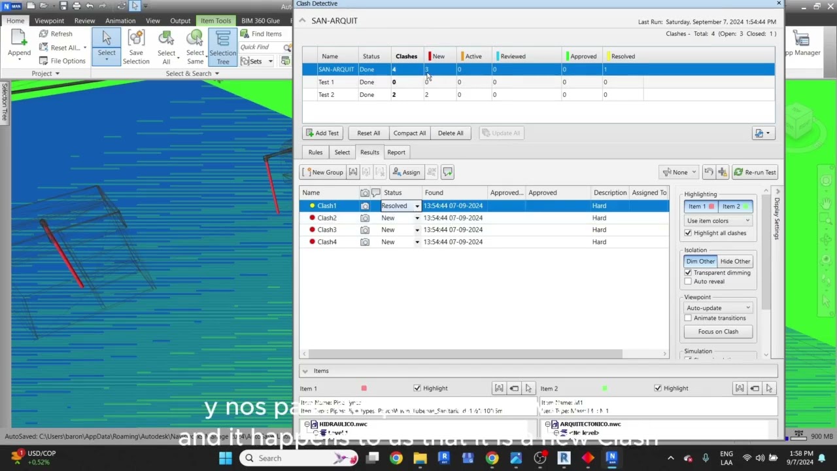Click Item 2 switchback icon

pos(755,389)
